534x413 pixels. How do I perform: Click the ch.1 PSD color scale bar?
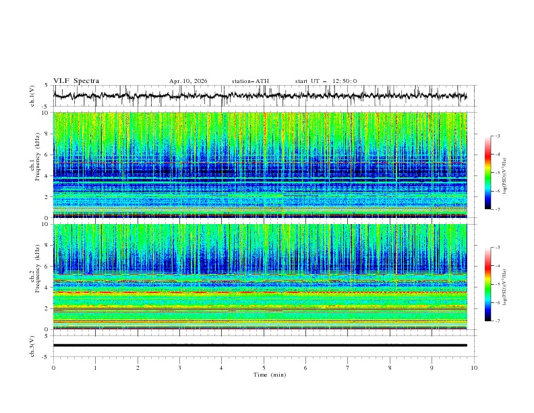click(487, 173)
